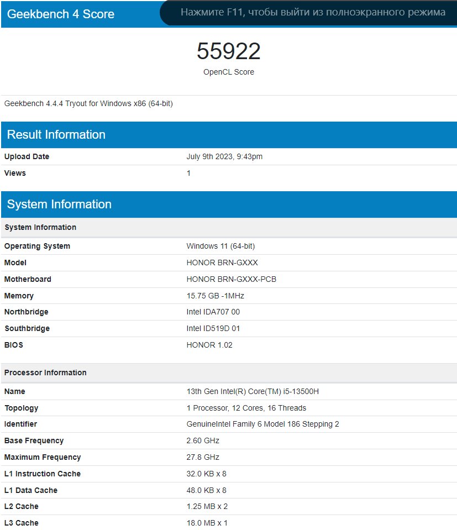Select the 32.0 KB x 8 value
This screenshot has width=457, height=530.
(207, 474)
